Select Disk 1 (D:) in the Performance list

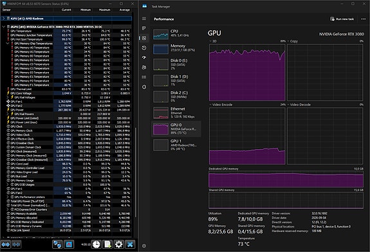[x=176, y=80]
